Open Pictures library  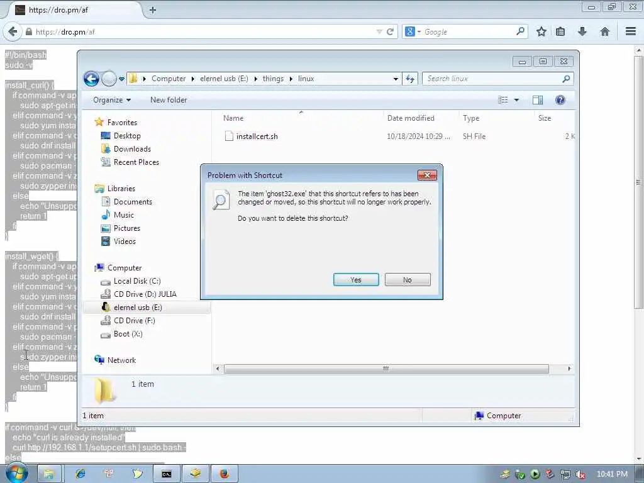pos(127,228)
